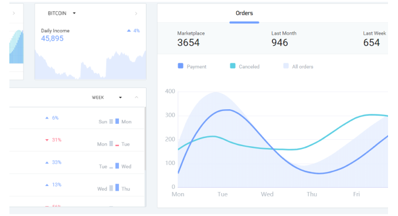Screen dimensions: 398x216
Task: Click the 6% change value
Action: 55,118
